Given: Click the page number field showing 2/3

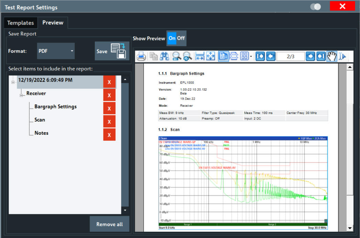Looking at the screenshot, I should point(290,56).
